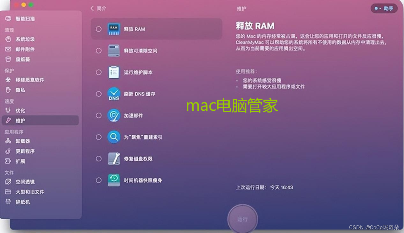Viewport: 404px width, 233px height.
Task: Click the Extensions (扩展) icon
Action: [x=8, y=161]
